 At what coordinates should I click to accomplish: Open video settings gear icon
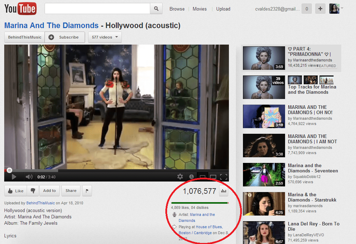(180, 177)
